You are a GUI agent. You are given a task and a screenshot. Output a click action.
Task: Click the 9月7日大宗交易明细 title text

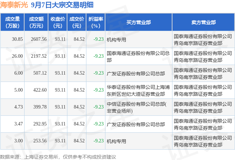click(62, 5)
